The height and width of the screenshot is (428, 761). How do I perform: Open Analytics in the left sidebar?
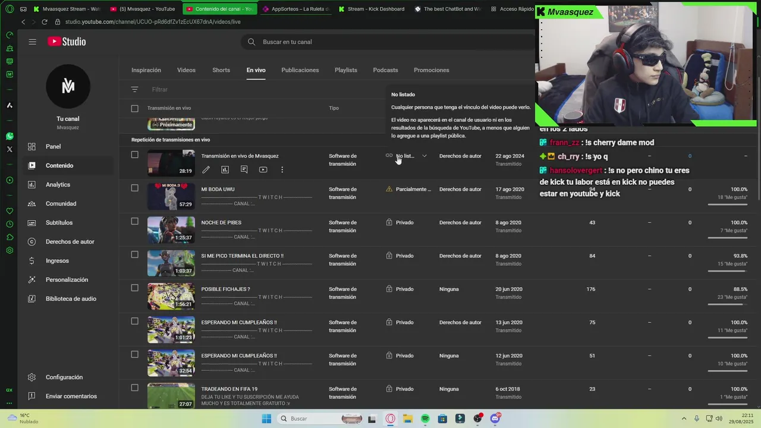pos(68,184)
